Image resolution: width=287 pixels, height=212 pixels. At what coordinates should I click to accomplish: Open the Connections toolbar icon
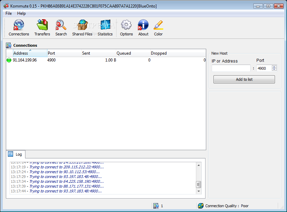[x=19, y=27]
